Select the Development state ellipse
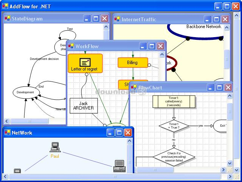The image size is (242, 182). [x=26, y=93]
